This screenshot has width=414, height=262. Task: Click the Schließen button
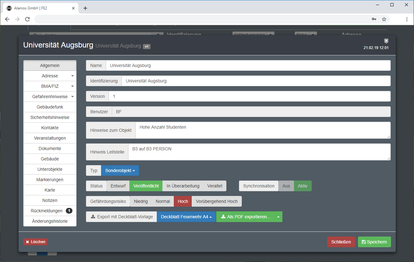coord(341,242)
